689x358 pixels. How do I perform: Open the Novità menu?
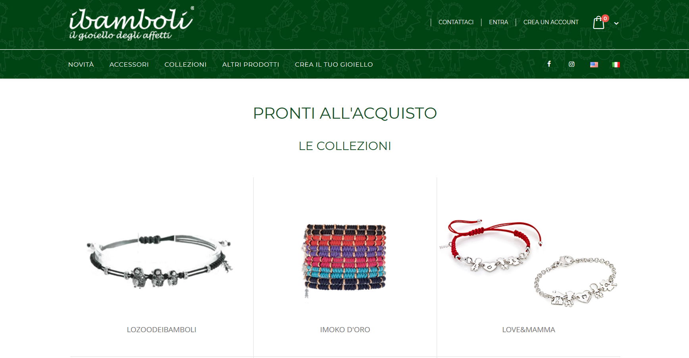(x=81, y=64)
